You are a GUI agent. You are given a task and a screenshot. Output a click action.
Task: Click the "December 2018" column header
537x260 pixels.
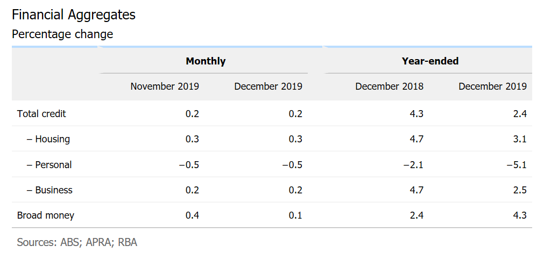389,86
